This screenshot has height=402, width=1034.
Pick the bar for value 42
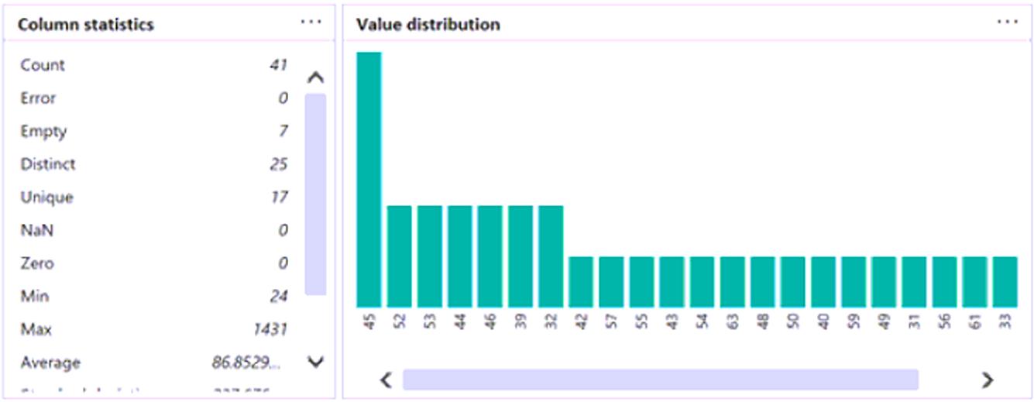coord(581,282)
